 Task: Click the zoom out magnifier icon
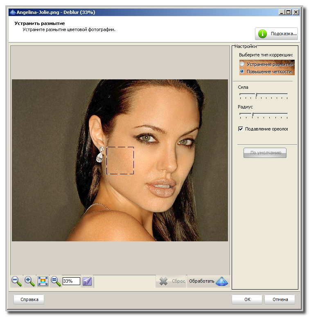point(17,281)
